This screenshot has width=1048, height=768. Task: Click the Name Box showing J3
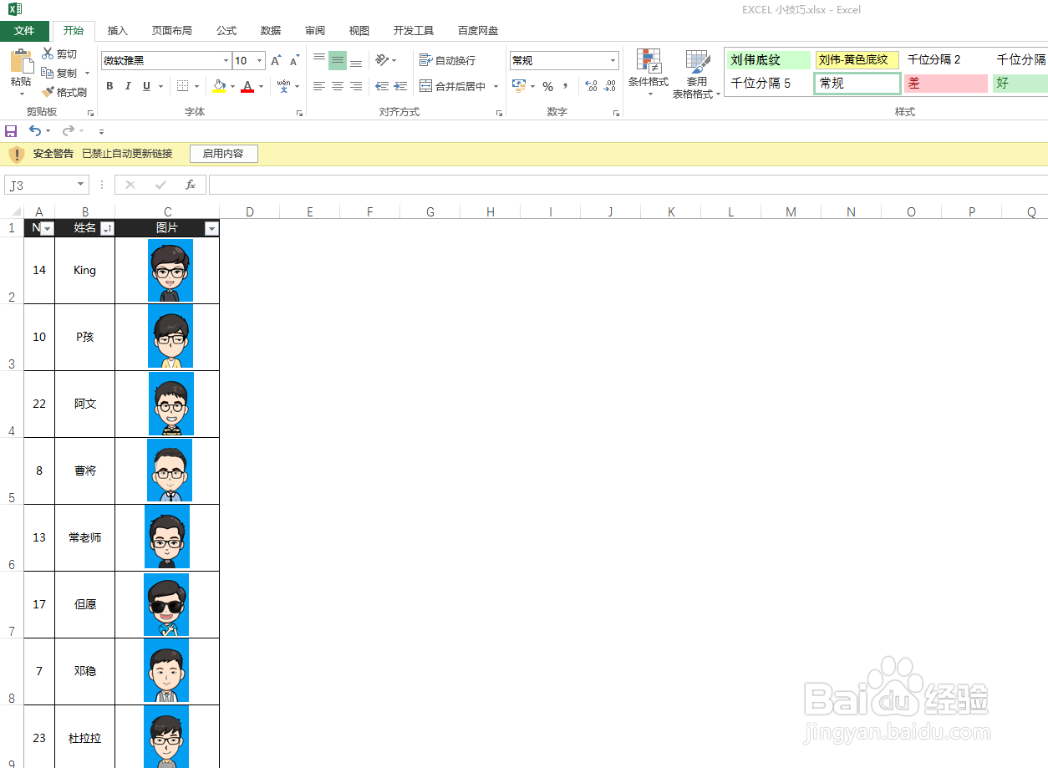[x=46, y=185]
